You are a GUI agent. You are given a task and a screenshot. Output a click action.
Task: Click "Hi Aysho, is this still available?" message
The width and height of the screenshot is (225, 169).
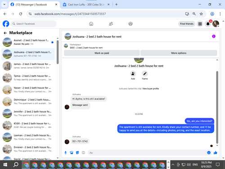point(89,99)
